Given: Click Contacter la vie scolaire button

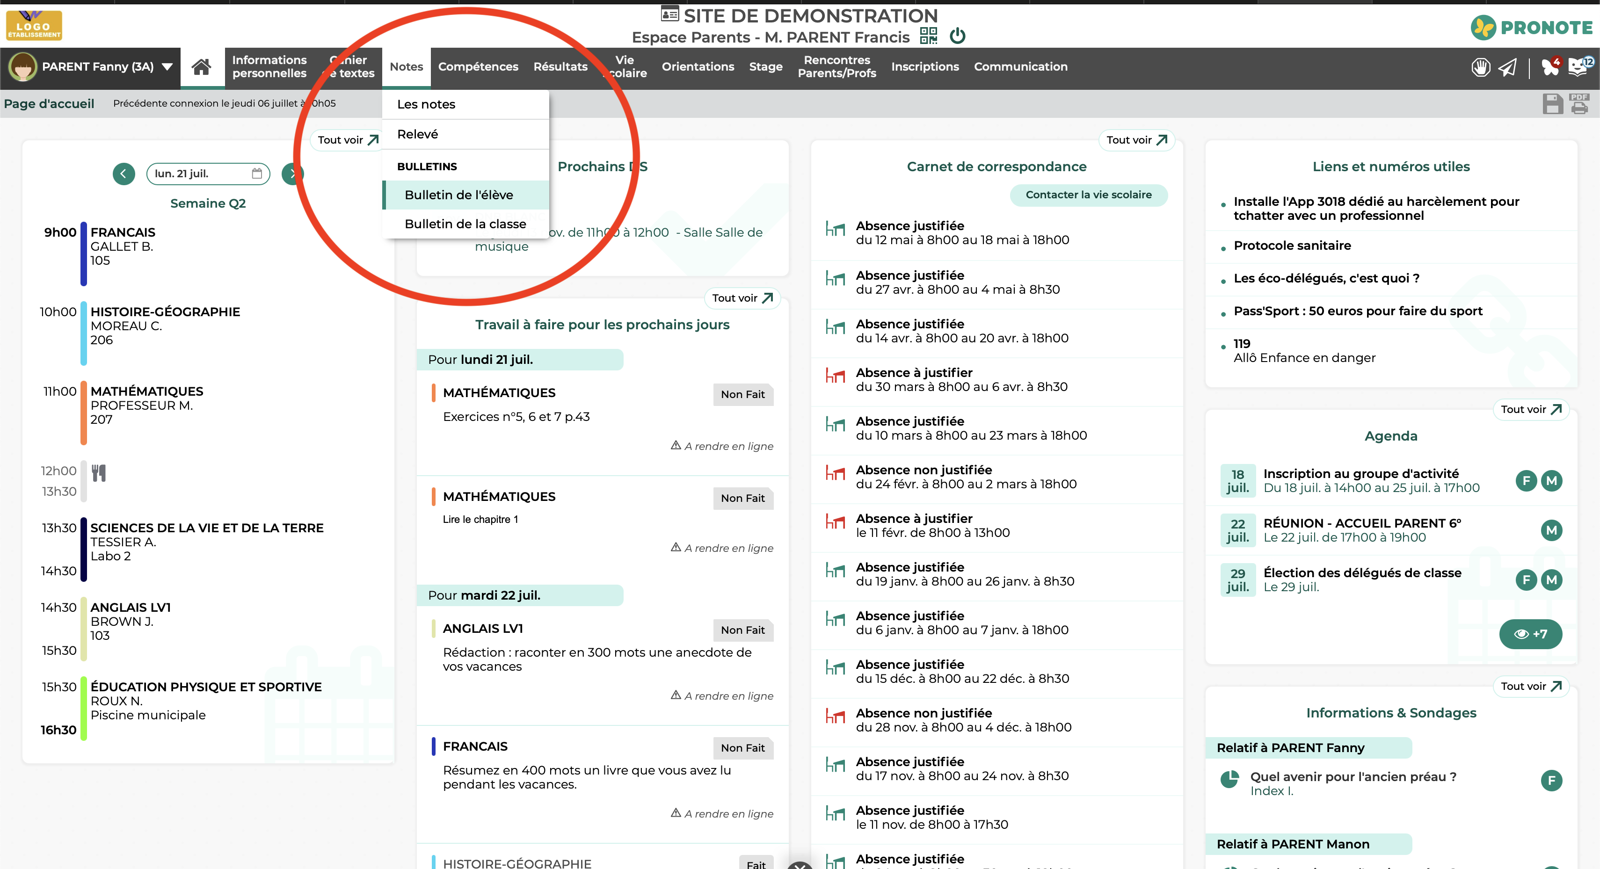Looking at the screenshot, I should coord(1088,195).
